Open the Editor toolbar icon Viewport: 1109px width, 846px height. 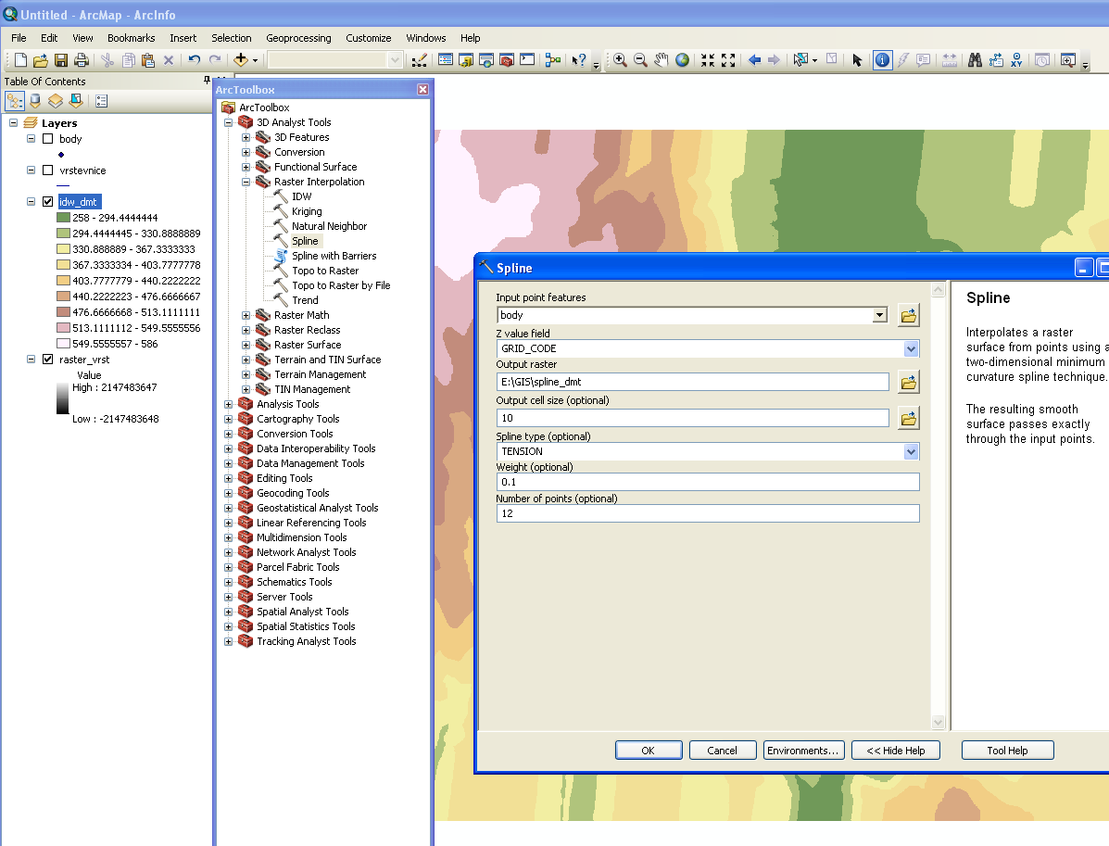[x=420, y=60]
